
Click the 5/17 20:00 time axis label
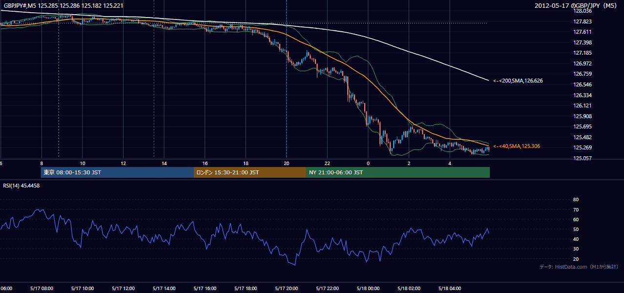287,289
